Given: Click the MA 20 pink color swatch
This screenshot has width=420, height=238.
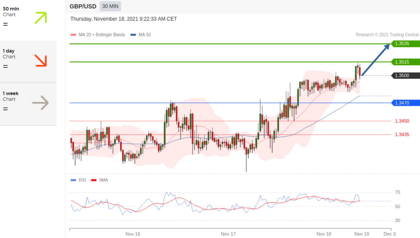Looking at the screenshot, I should point(73,35).
